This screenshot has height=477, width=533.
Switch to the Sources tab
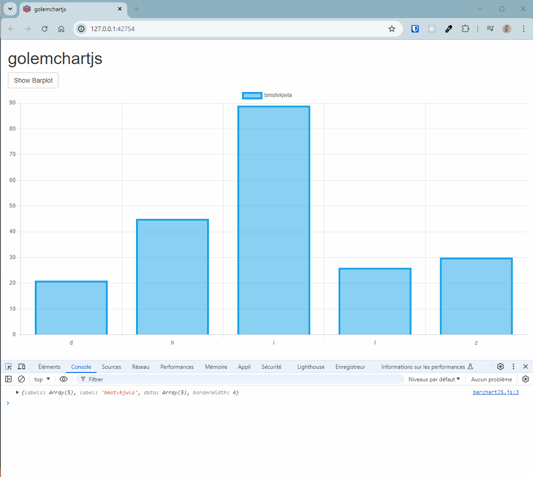[111, 366]
